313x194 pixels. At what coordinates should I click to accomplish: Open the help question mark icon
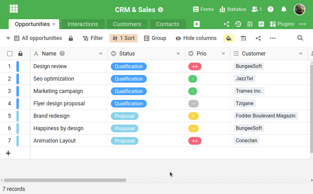click(x=271, y=9)
